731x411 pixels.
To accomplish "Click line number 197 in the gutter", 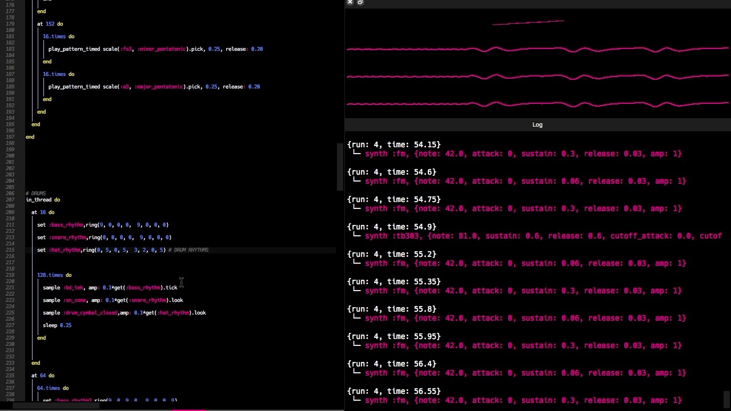I will point(11,137).
